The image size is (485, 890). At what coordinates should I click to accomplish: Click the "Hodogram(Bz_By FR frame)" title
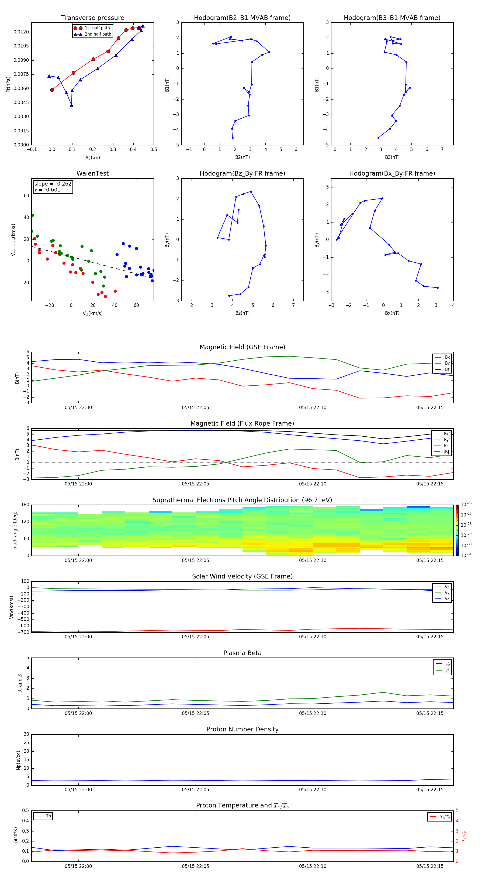242,173
